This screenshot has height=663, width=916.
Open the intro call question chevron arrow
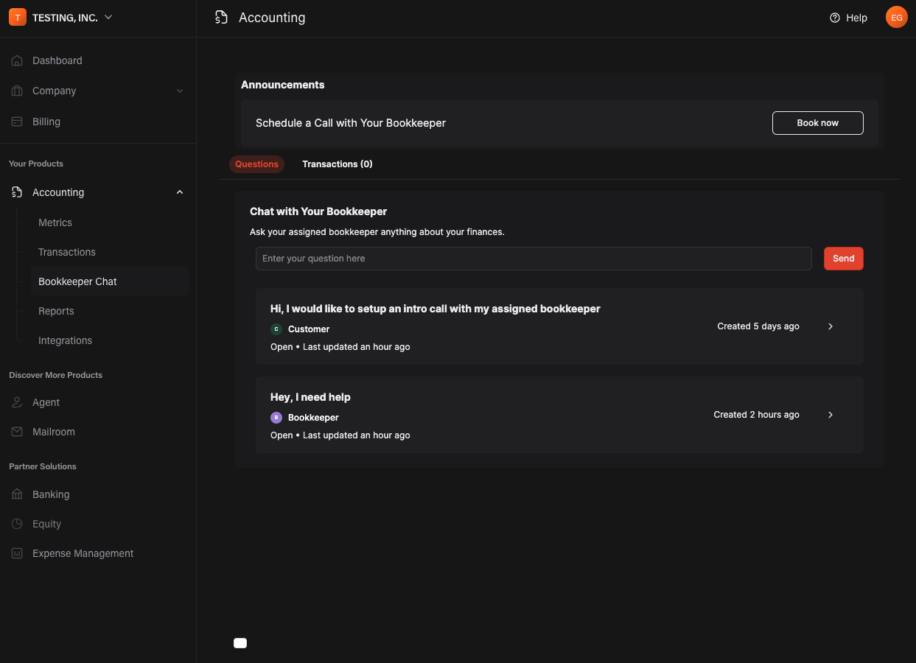(x=831, y=326)
